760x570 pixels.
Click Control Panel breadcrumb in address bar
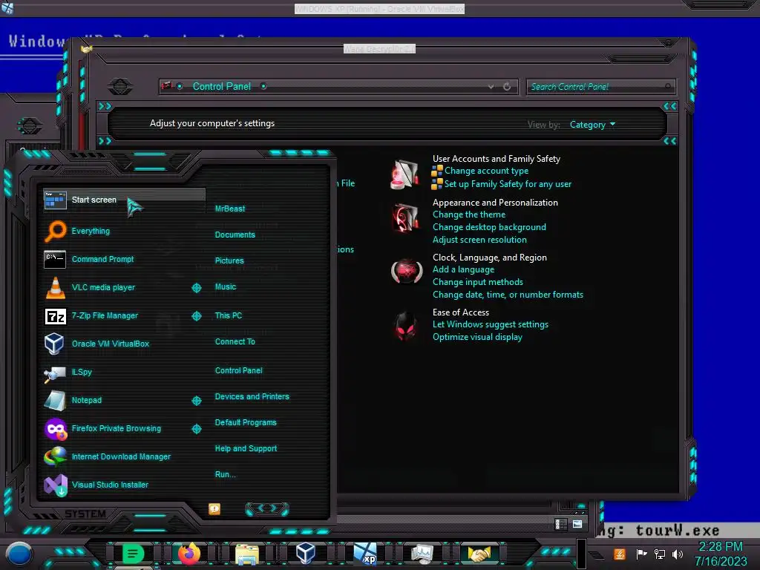(x=221, y=86)
